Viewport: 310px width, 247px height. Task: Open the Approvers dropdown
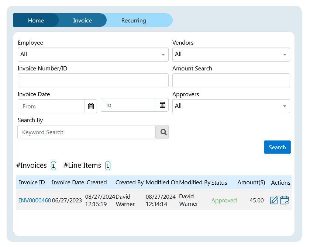click(231, 106)
